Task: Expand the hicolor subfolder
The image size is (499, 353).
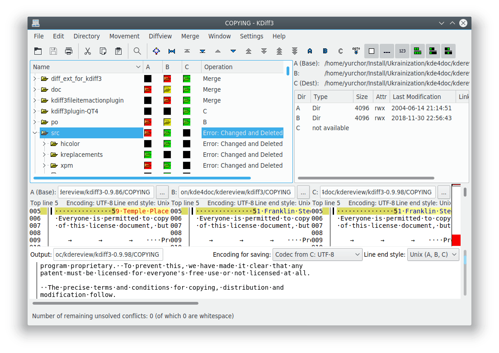Action: coord(44,144)
